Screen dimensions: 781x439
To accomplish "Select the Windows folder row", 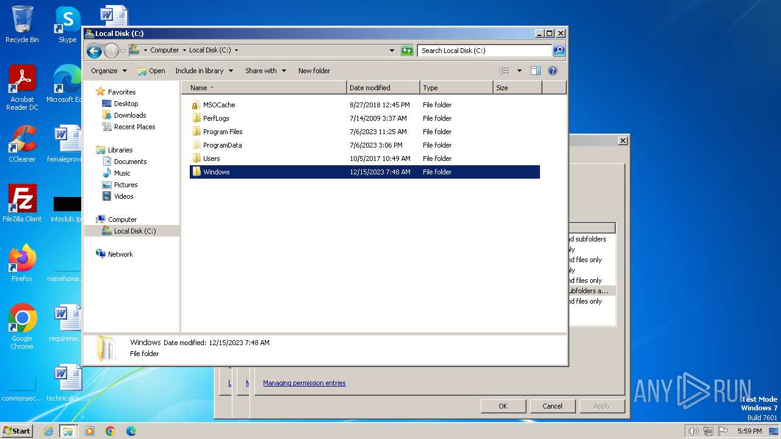I will click(x=365, y=172).
